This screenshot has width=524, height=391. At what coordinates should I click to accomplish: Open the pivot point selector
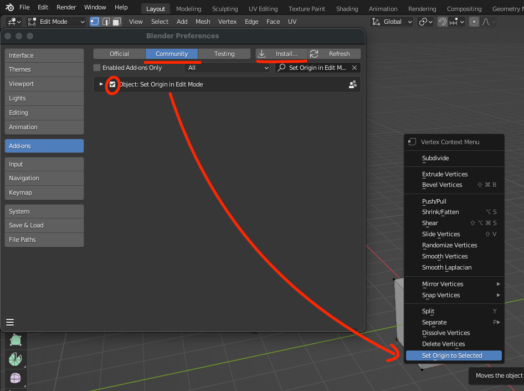click(x=425, y=22)
